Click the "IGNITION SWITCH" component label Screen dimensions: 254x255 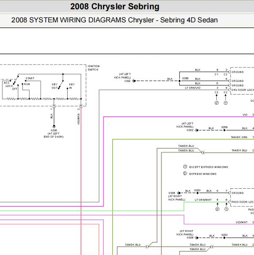coord(93,68)
